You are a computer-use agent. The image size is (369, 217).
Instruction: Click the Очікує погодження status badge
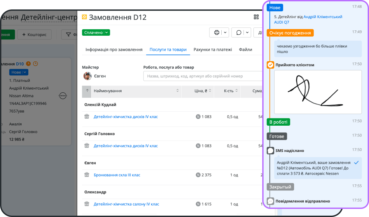coord(290,33)
